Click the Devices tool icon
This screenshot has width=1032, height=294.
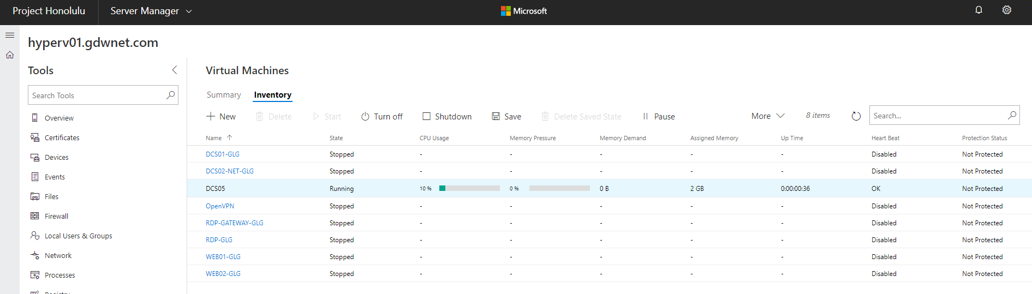35,157
